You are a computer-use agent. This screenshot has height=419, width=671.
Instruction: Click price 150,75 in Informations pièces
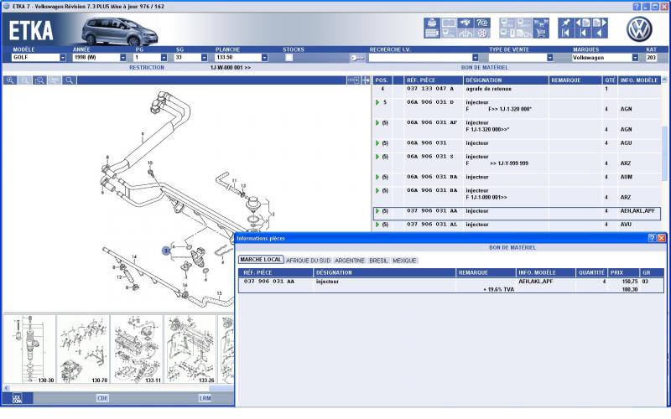[630, 282]
